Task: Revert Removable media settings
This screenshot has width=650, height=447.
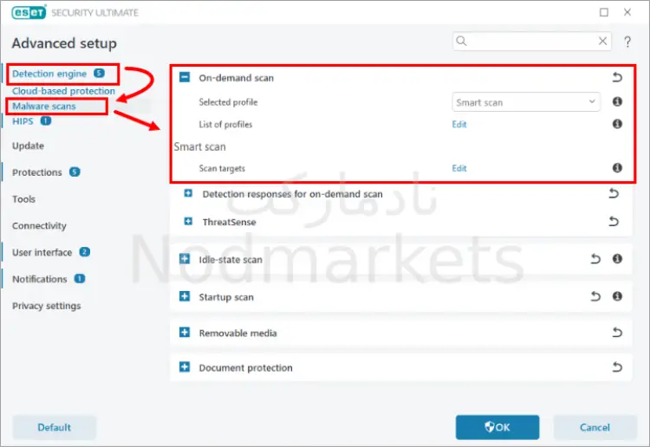Action: coord(617,333)
